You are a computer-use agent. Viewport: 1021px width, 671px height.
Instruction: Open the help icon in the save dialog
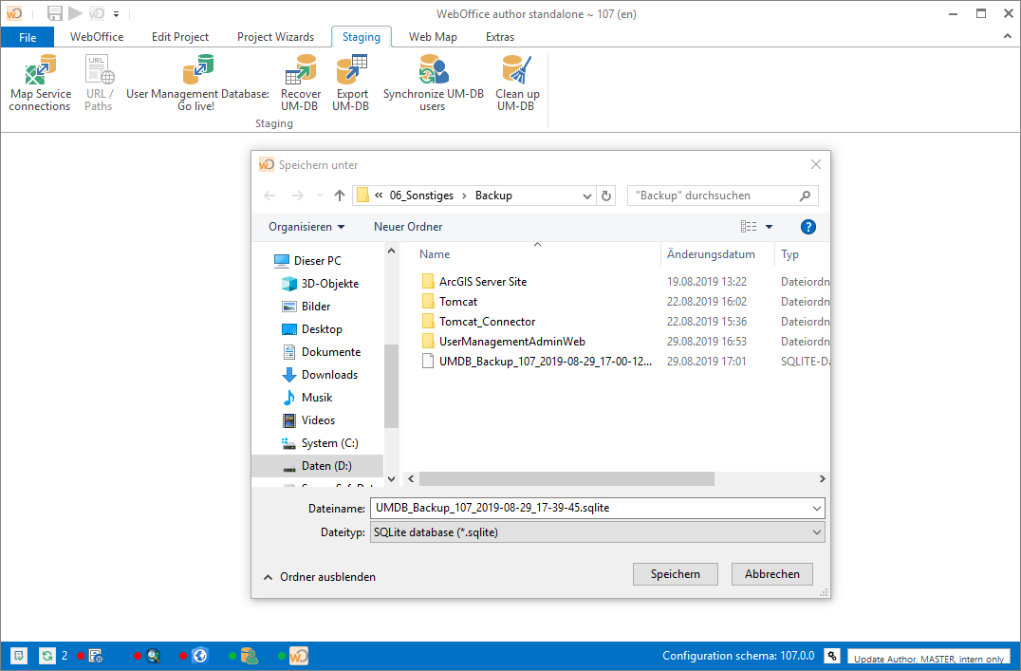click(x=808, y=227)
